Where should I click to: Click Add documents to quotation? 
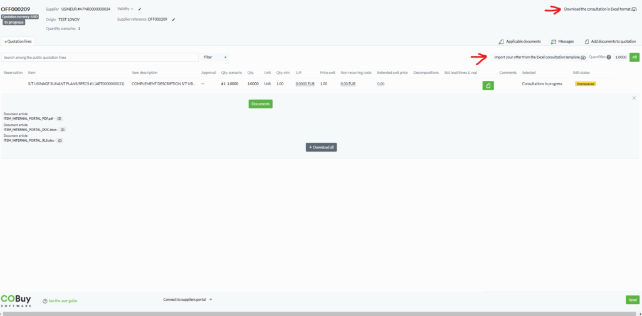610,41
